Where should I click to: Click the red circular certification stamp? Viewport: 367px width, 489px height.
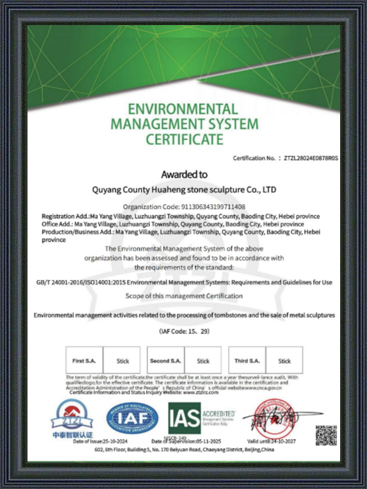[x=273, y=418]
